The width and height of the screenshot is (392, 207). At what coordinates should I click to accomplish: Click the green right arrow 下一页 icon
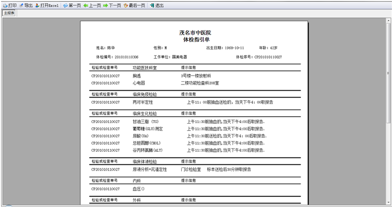(106, 5)
